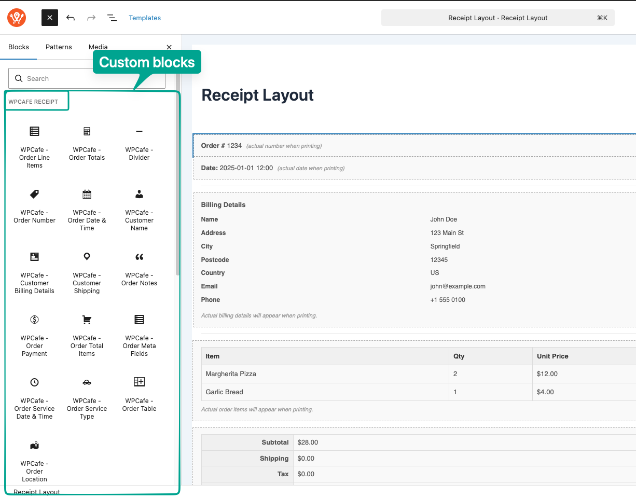This screenshot has width=636, height=498.
Task: Open the document overview list view
Action: 112,18
